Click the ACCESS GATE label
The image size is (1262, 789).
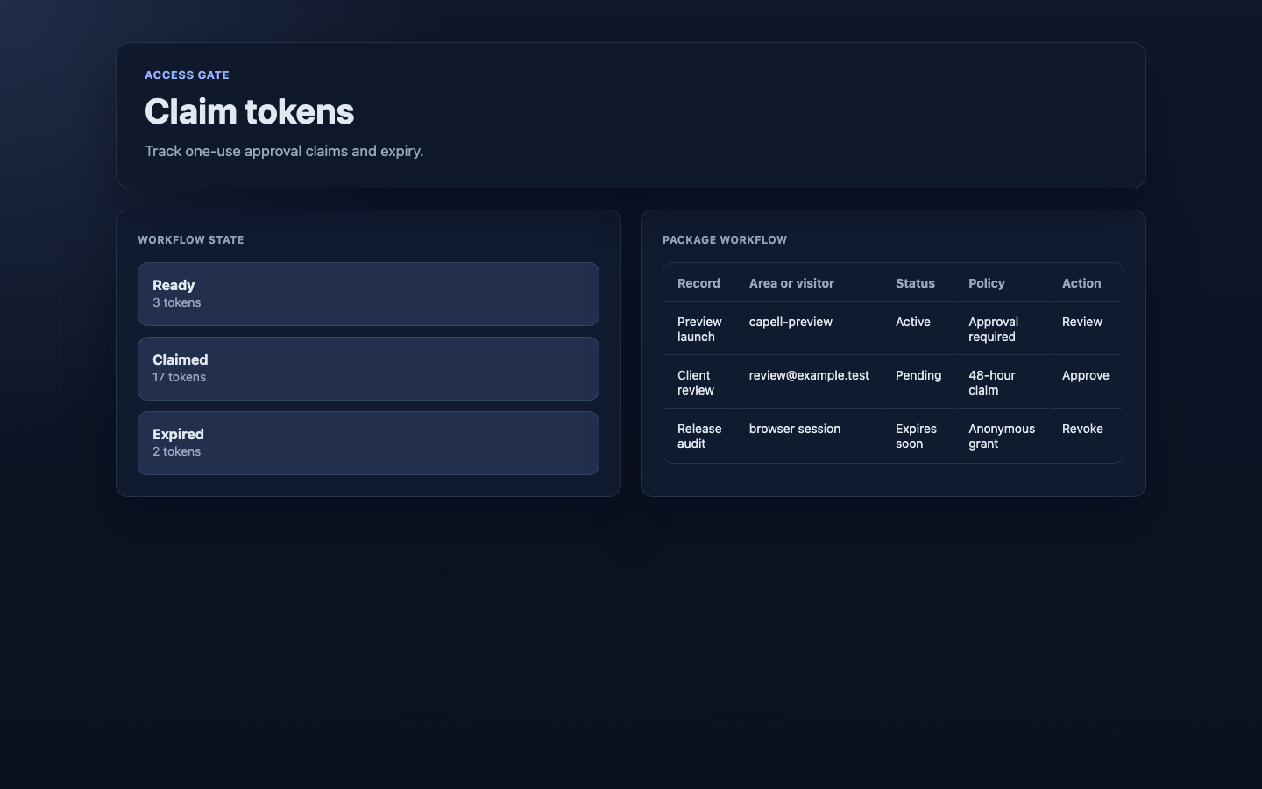pyautogui.click(x=187, y=75)
